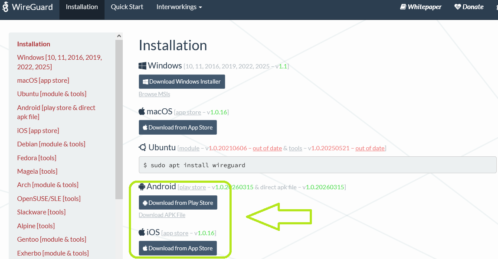
Task: Select Android [play store & direct apk file] sidebar entry
Action: (x=56, y=112)
